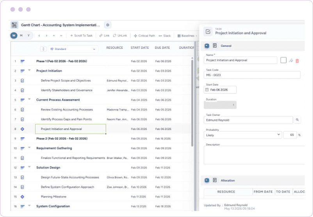
Task: Click Scroll To Task in toolbar
Action: [x=81, y=36]
